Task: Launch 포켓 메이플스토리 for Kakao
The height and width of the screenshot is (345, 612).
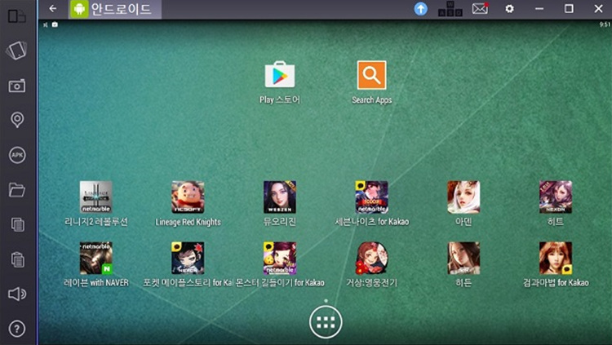Action: pyautogui.click(x=188, y=258)
